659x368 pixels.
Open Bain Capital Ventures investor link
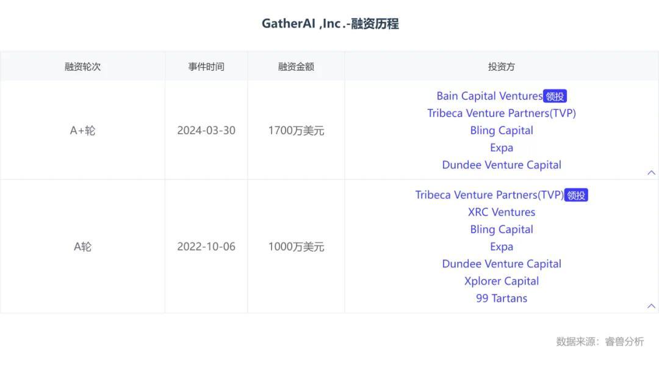[489, 96]
